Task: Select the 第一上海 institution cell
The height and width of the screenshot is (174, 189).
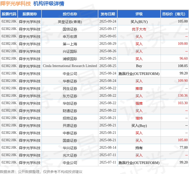Action: [x=70, y=44]
